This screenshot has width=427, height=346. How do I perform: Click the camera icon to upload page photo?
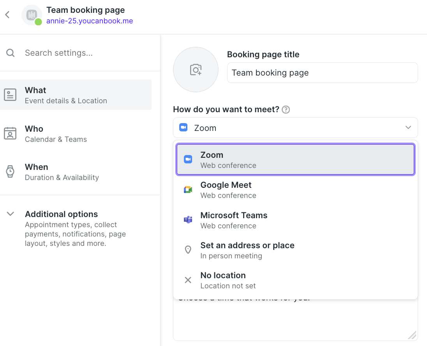click(x=196, y=69)
